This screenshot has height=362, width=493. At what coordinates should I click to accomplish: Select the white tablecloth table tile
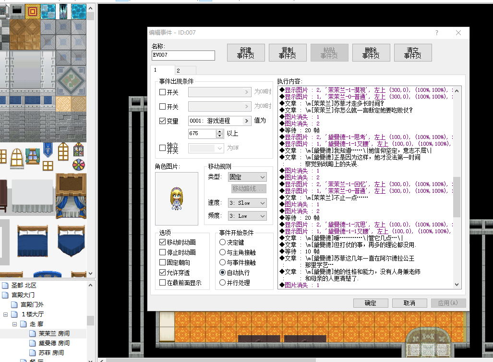[33, 195]
